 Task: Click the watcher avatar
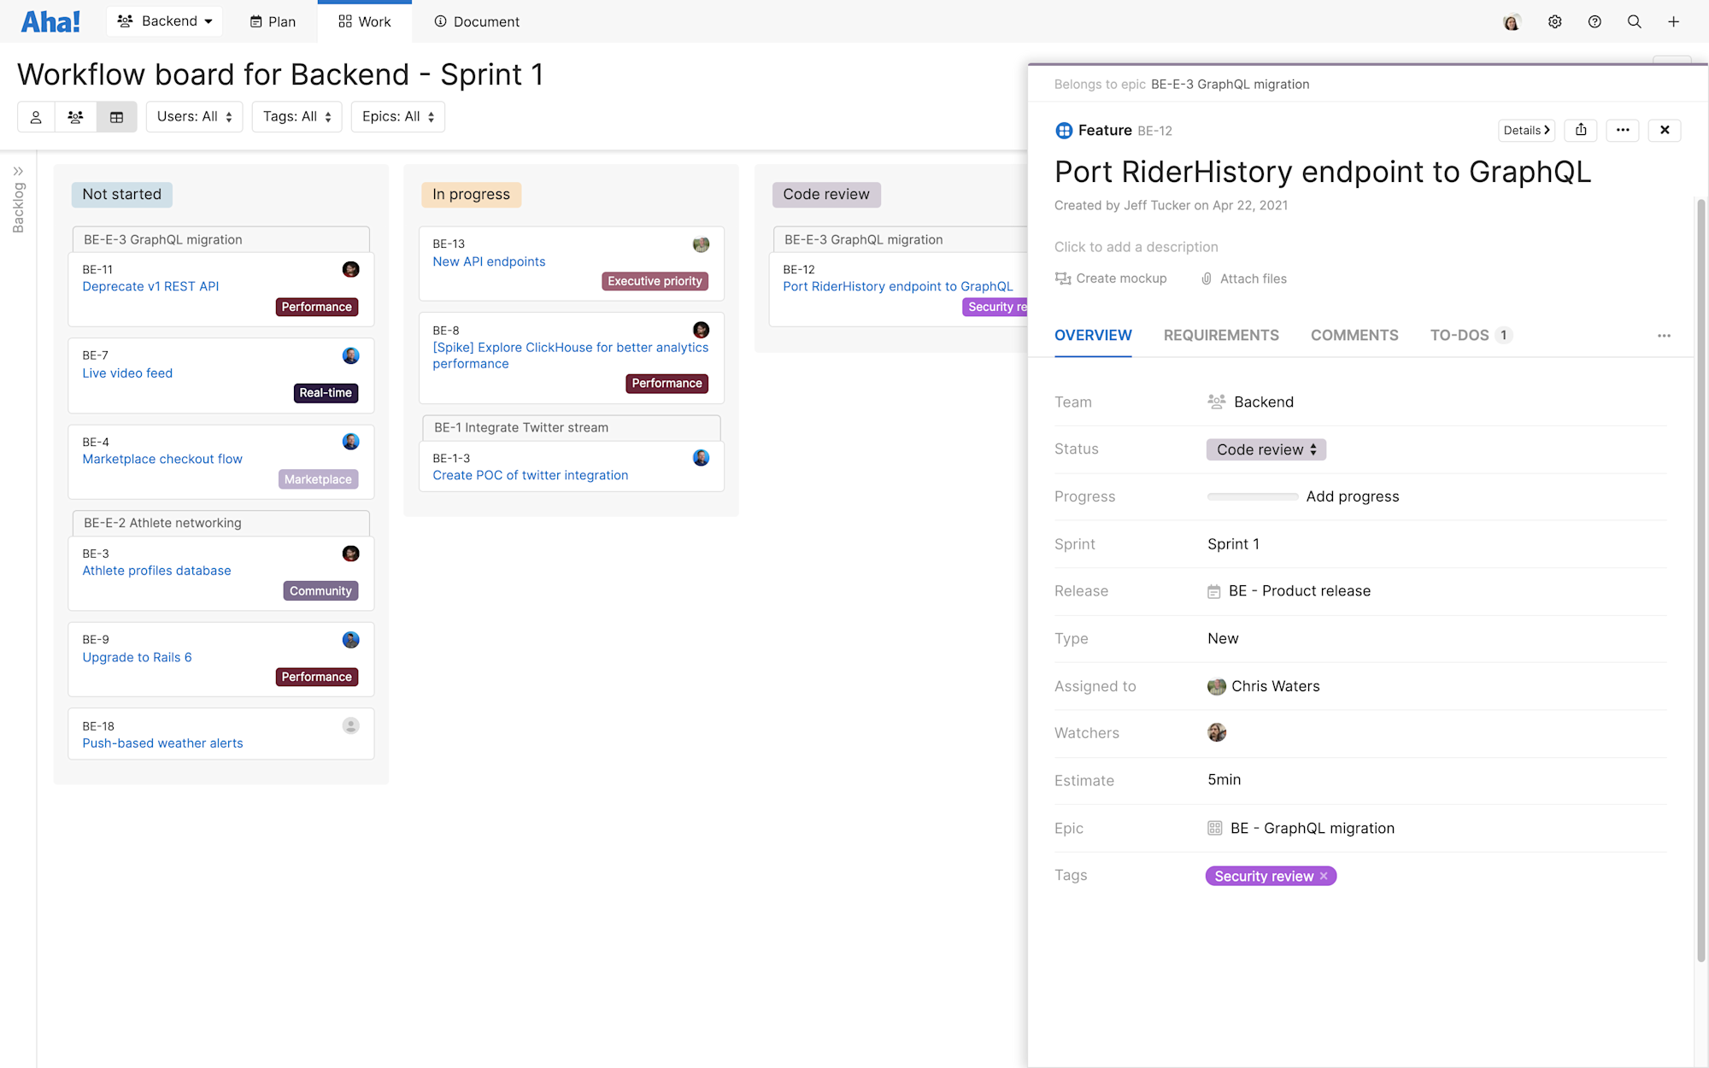(1217, 732)
